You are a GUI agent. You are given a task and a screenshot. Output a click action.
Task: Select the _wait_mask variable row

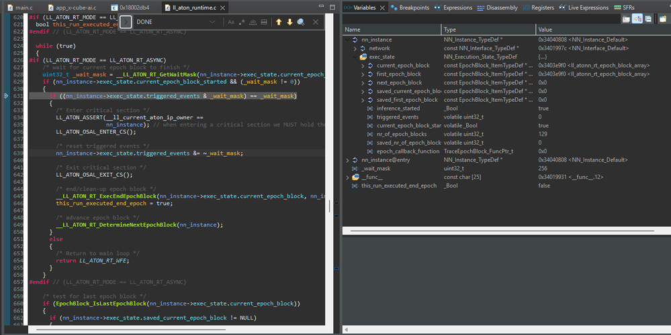[375, 168]
